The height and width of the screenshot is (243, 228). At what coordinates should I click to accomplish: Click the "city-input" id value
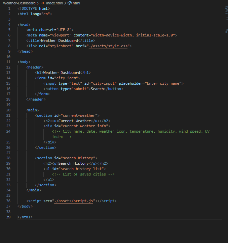[x=104, y=83]
